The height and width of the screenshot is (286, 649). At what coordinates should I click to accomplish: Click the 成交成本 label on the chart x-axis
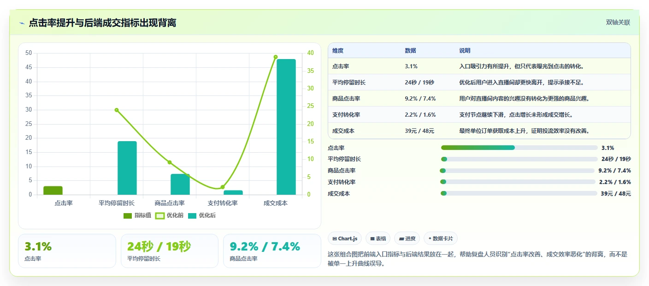(276, 203)
